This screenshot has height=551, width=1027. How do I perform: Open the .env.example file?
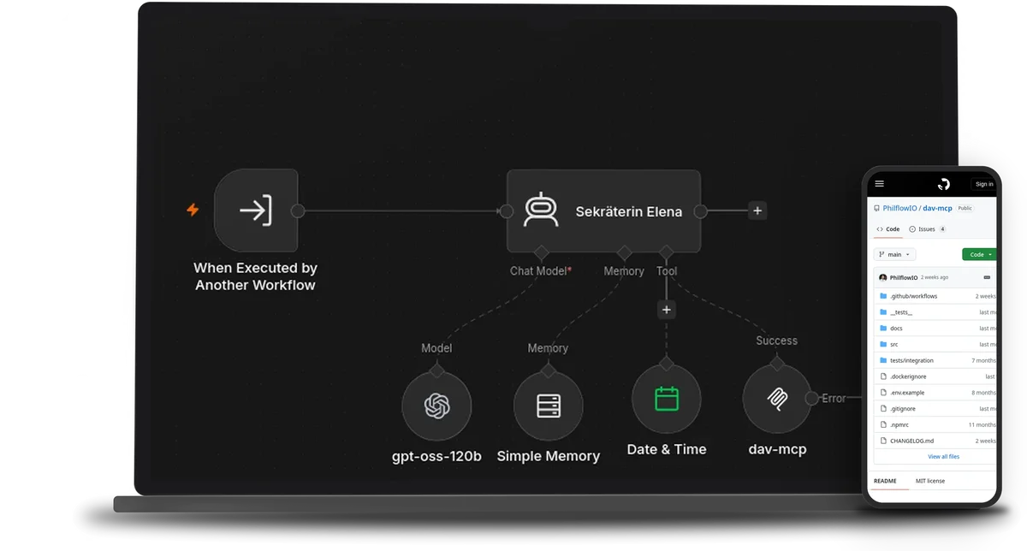tap(907, 393)
